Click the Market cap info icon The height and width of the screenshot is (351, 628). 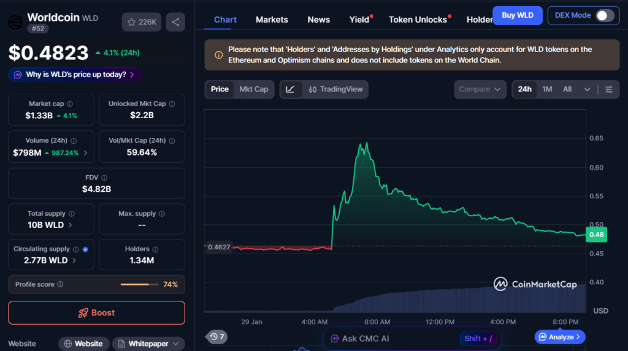click(69, 104)
